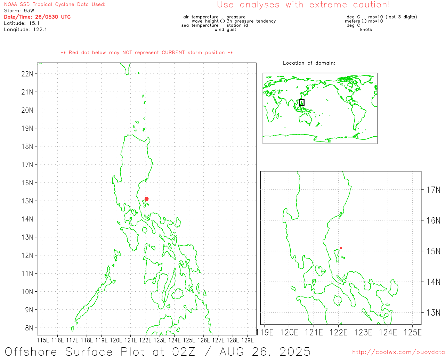Click the 129E longitude label
This screenshot has height=356, width=445.
[247, 340]
